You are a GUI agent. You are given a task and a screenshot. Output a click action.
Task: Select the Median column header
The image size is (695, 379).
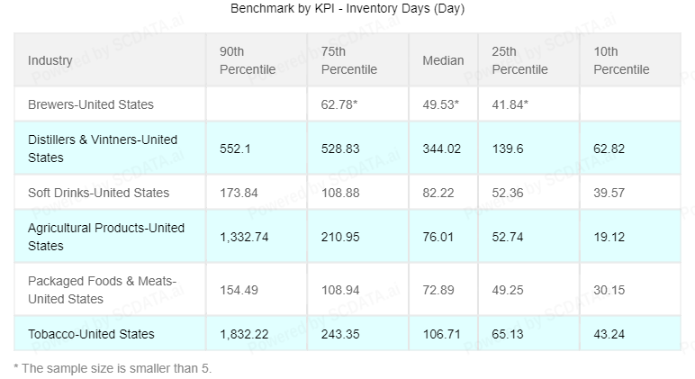pos(443,60)
